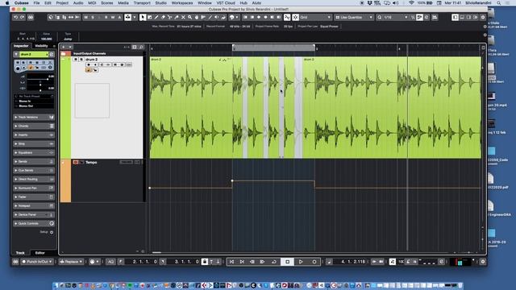Show or hide the right zone
This screenshot has width=516, height=290.
(x=469, y=17)
